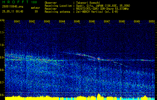The height and width of the screenshot is (100, 157).
Task: Click time marker 0849
Action: pos(137,21)
